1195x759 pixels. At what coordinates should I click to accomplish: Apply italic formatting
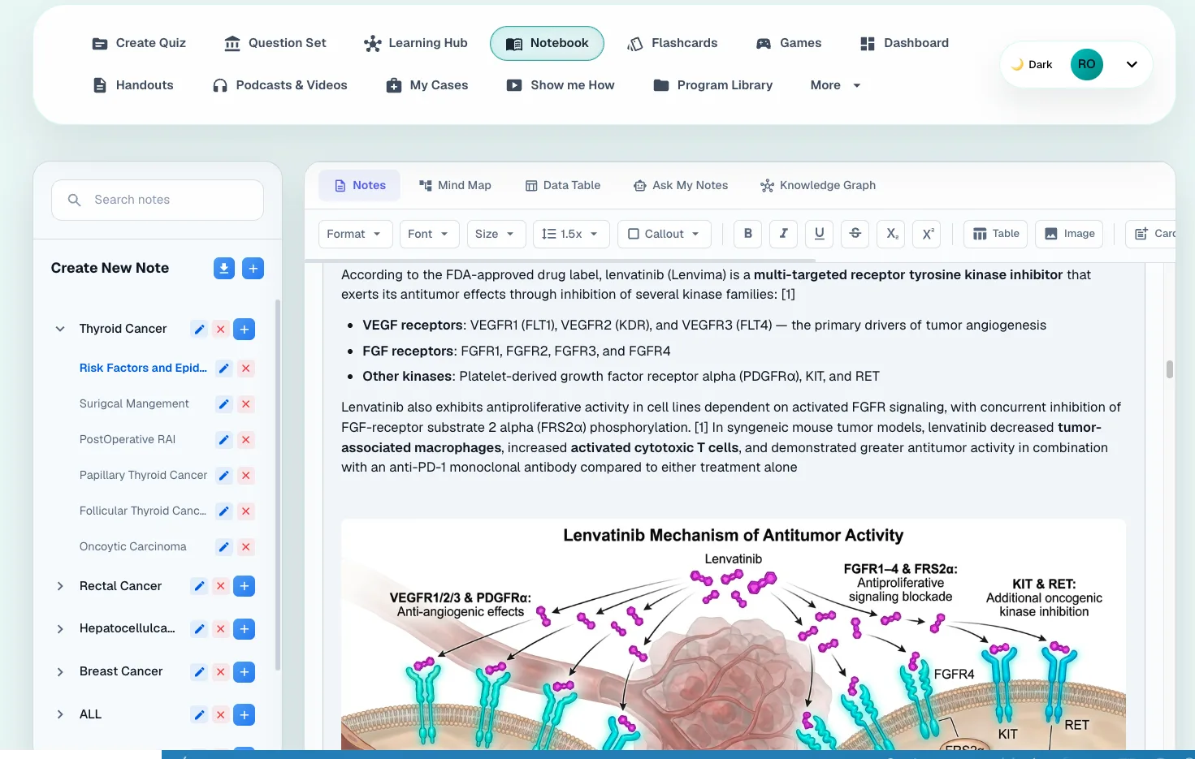click(784, 234)
